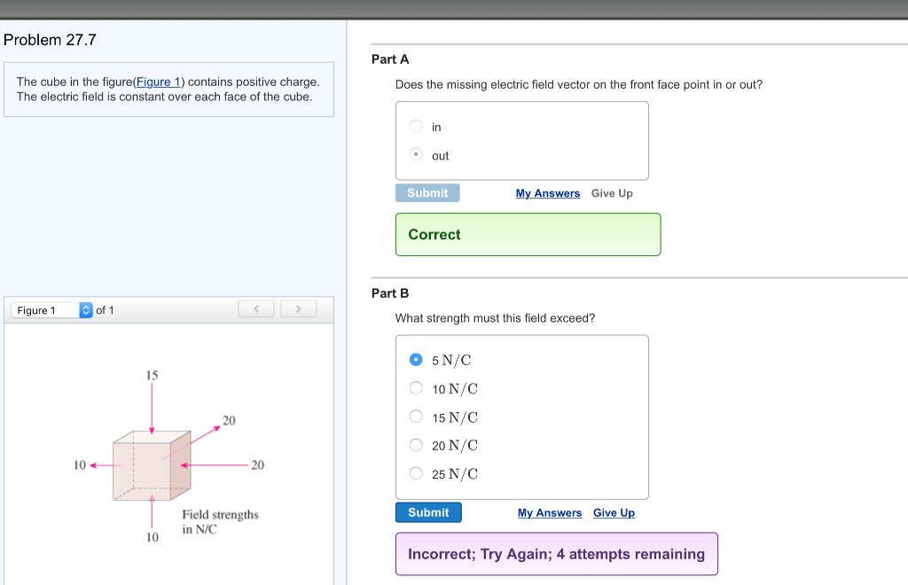
Task: Click Give Up for Part A
Action: coord(612,193)
